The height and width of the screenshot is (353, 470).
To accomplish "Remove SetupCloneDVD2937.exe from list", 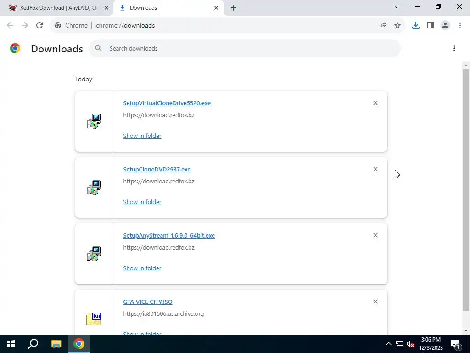I will pos(375,169).
